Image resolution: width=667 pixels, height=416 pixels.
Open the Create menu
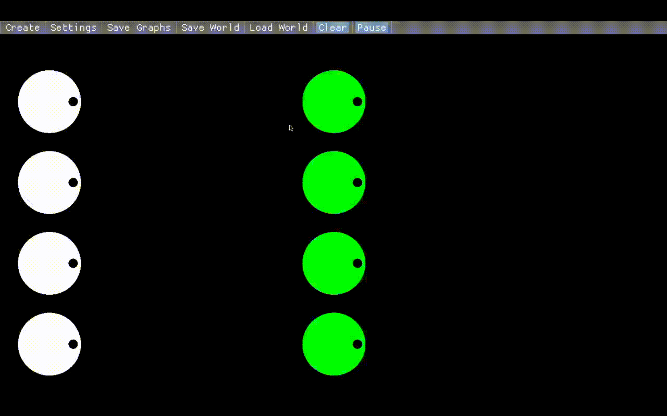click(22, 28)
